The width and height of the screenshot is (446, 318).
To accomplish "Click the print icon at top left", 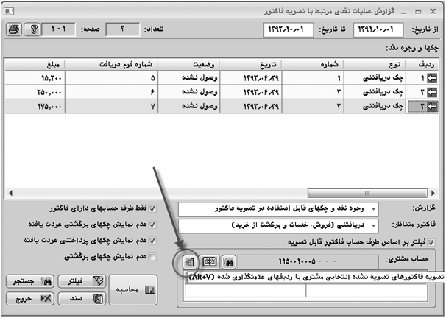I will 13,29.
